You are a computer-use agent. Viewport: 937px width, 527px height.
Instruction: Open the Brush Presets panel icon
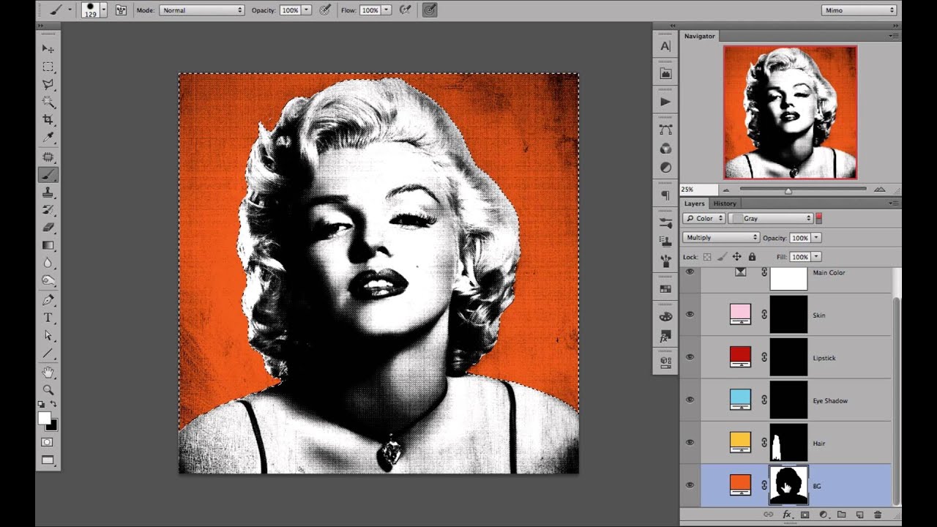tap(665, 223)
